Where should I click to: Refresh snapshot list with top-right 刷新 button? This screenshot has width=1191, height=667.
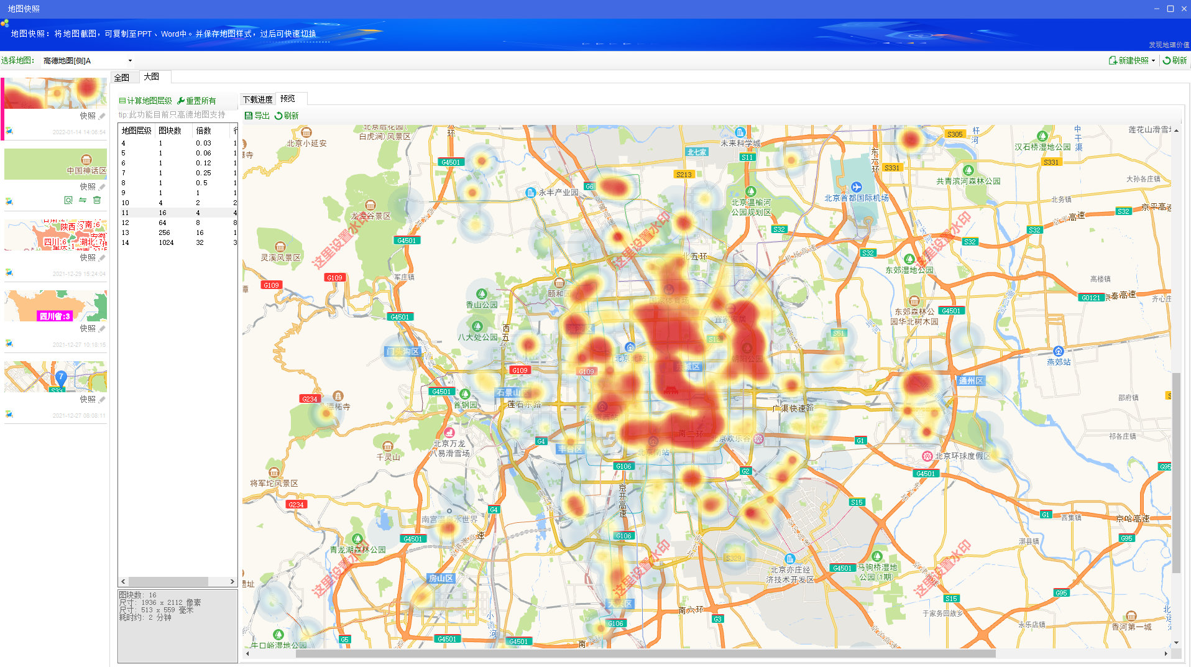click(1175, 60)
